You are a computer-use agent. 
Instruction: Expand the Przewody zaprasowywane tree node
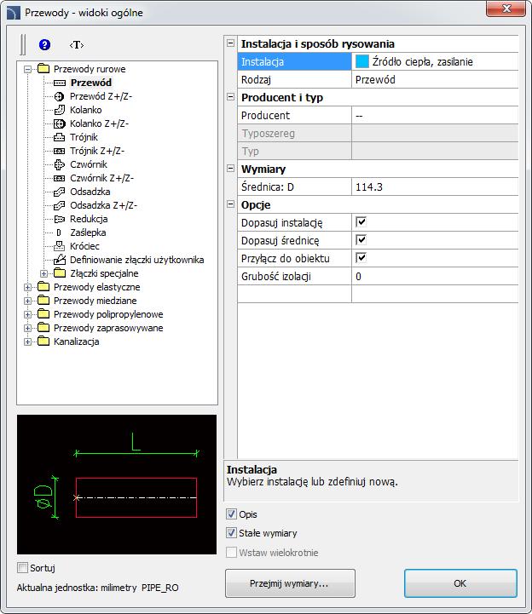(27, 328)
